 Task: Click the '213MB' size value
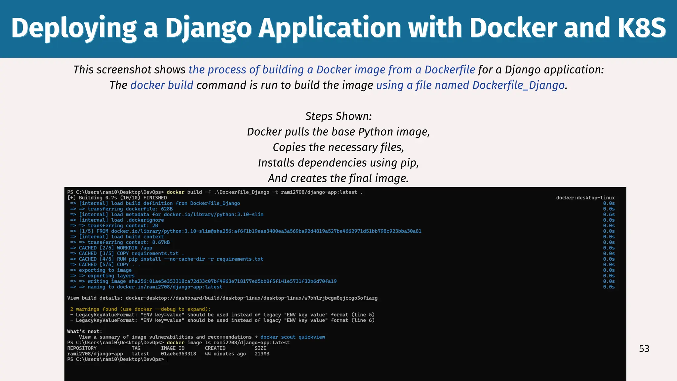point(262,354)
